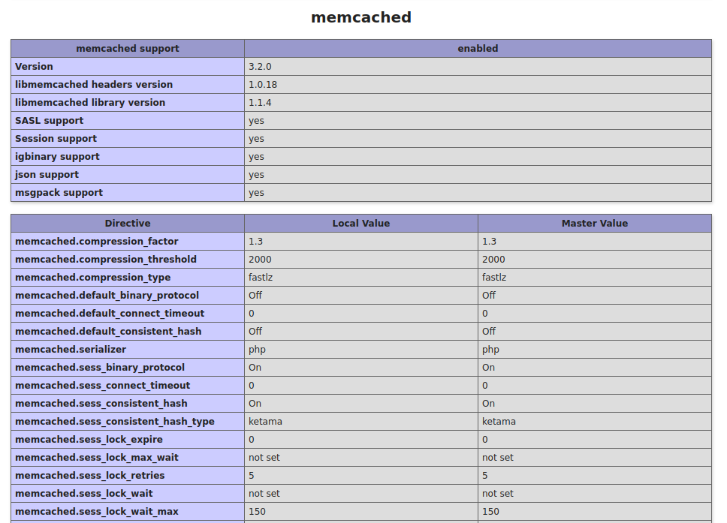Screen dimensions: 727x523
Task: Select memcached.sess_lock_retries directive
Action: 89,476
